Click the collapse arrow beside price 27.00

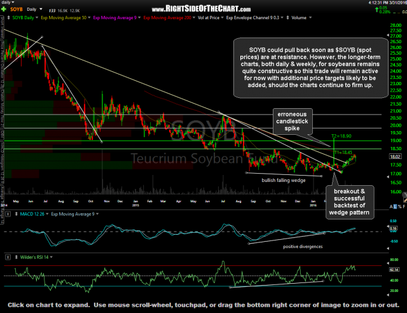pyautogui.click(x=388, y=35)
